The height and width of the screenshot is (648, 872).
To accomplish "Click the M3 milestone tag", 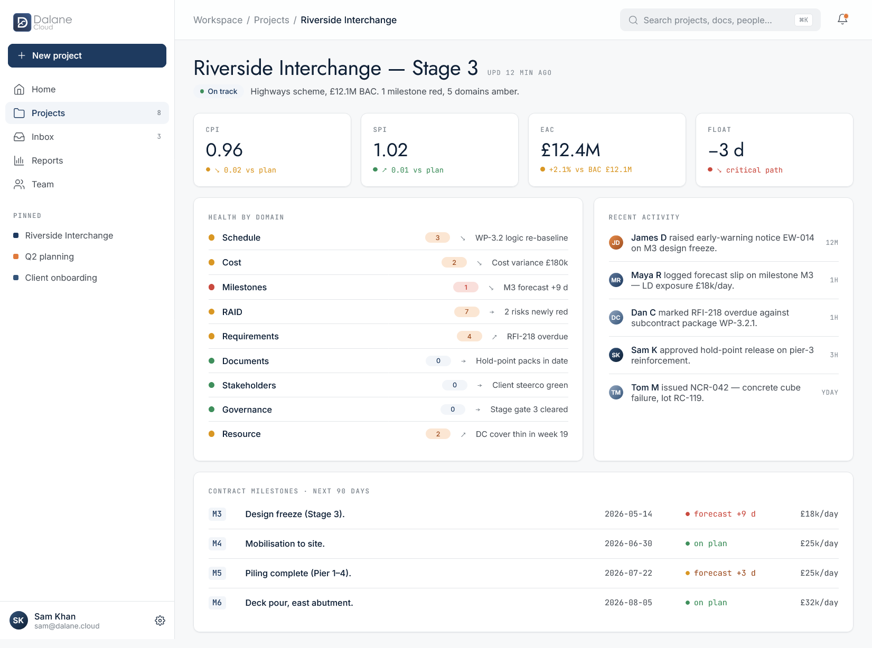I will point(217,514).
